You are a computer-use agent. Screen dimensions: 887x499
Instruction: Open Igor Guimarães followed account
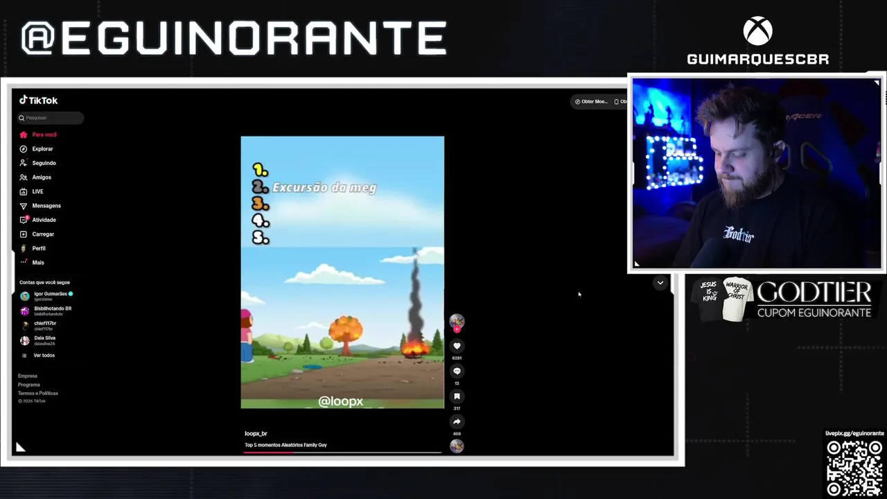tap(46, 296)
